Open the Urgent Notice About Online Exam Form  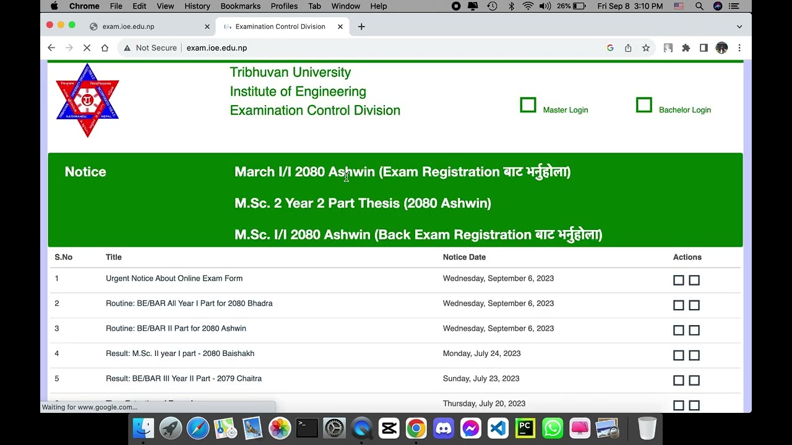tap(174, 278)
